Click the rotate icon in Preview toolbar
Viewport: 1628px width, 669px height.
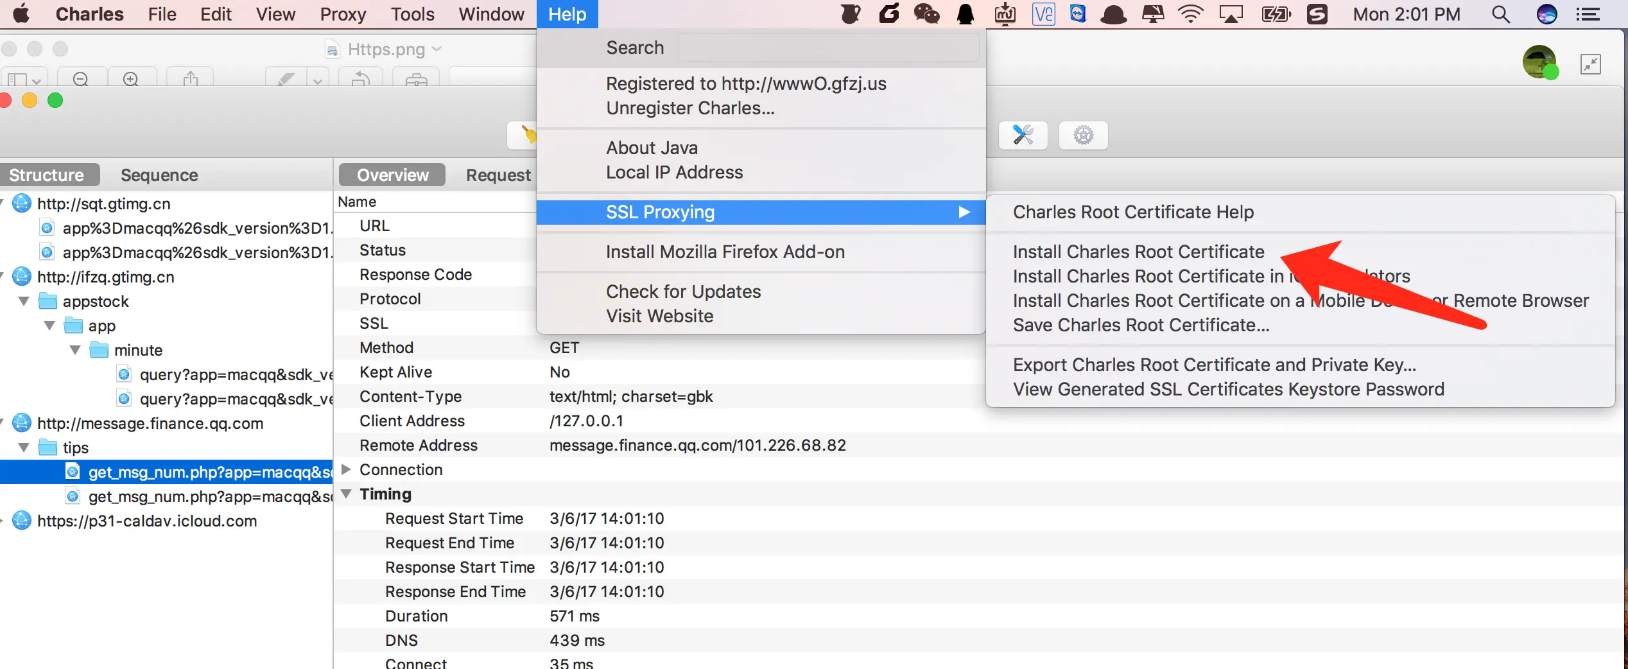361,78
